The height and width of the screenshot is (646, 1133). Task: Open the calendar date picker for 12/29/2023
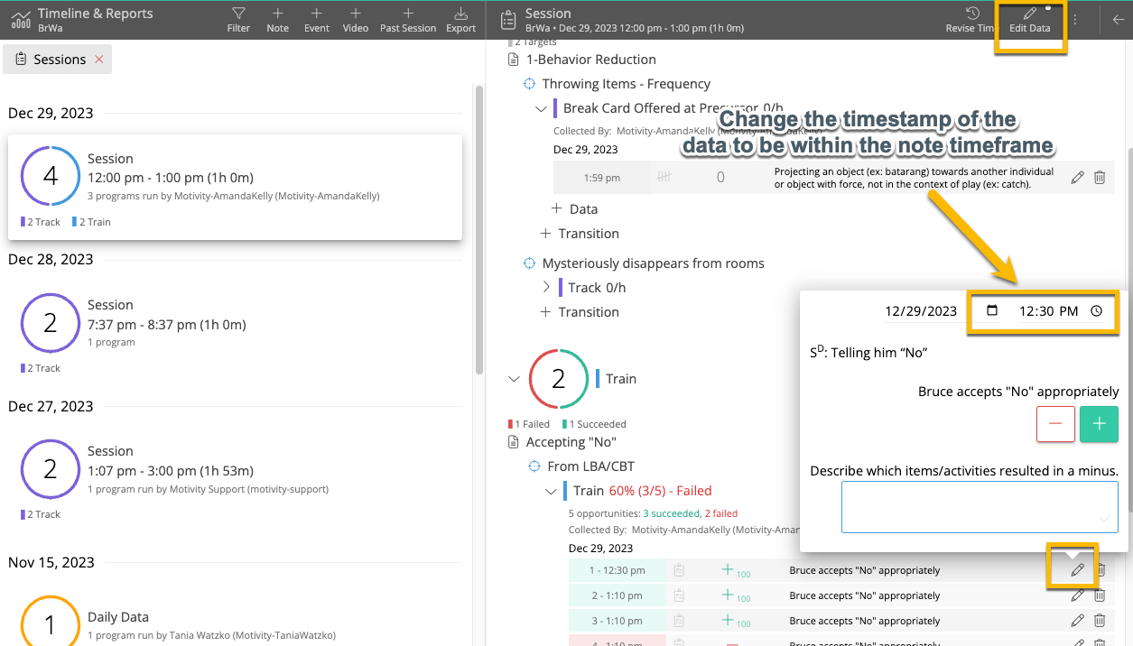coord(993,310)
